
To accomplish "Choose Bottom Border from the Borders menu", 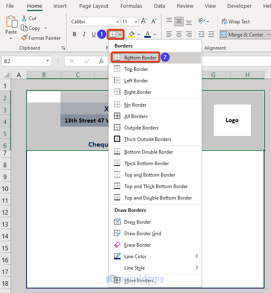I will coord(155,57).
